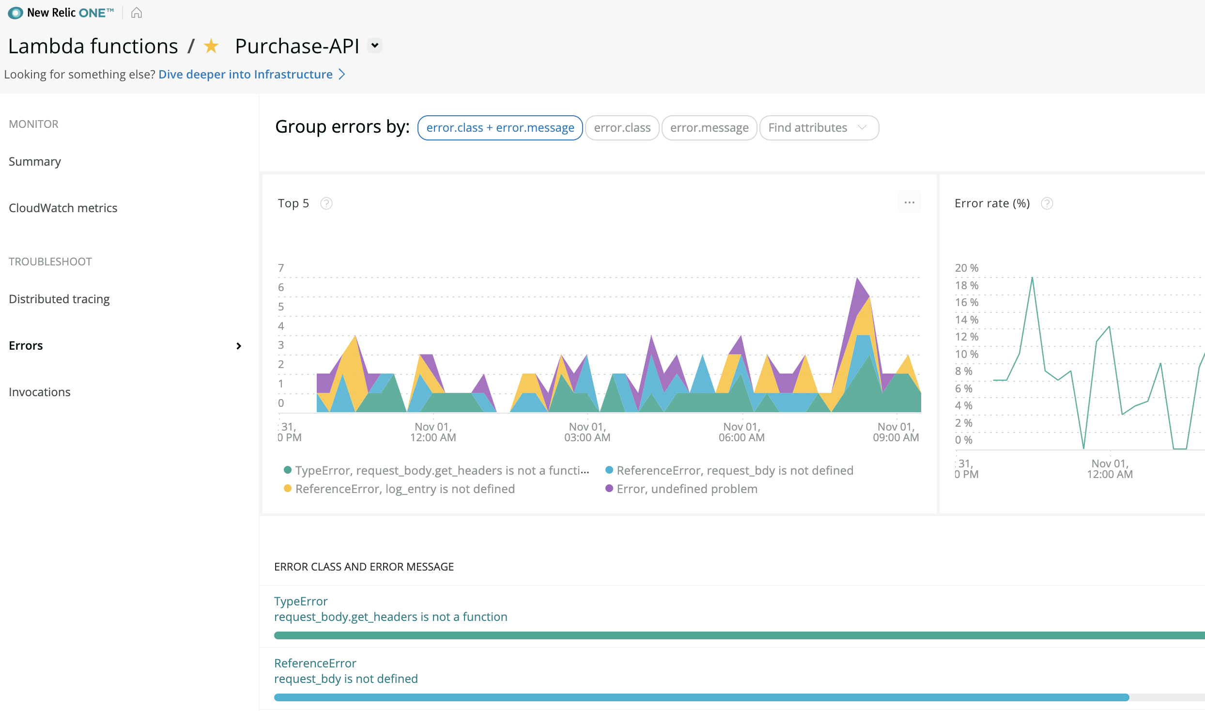Image resolution: width=1205 pixels, height=711 pixels.
Task: Click the blue ReferenceError count bar
Action: click(701, 697)
